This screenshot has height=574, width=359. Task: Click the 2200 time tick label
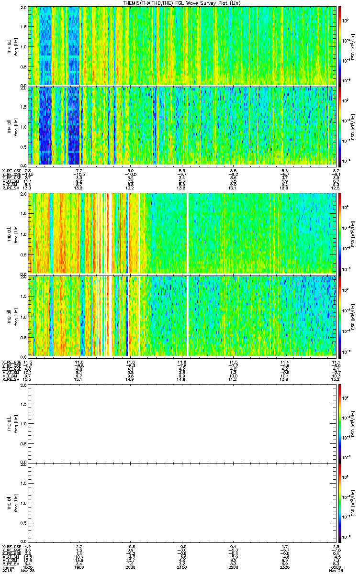(x=233, y=568)
